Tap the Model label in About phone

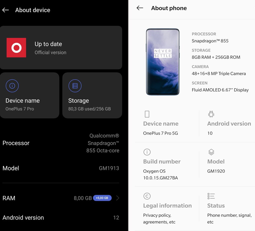coord(216,161)
